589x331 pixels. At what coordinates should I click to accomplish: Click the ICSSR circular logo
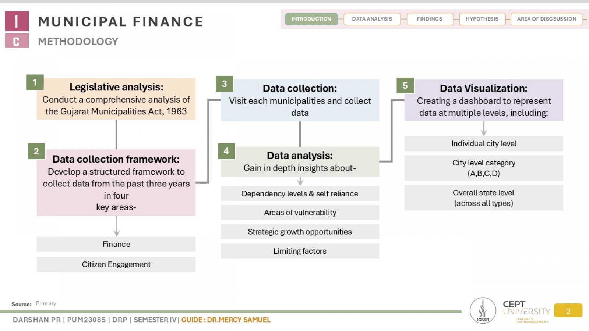(x=483, y=310)
